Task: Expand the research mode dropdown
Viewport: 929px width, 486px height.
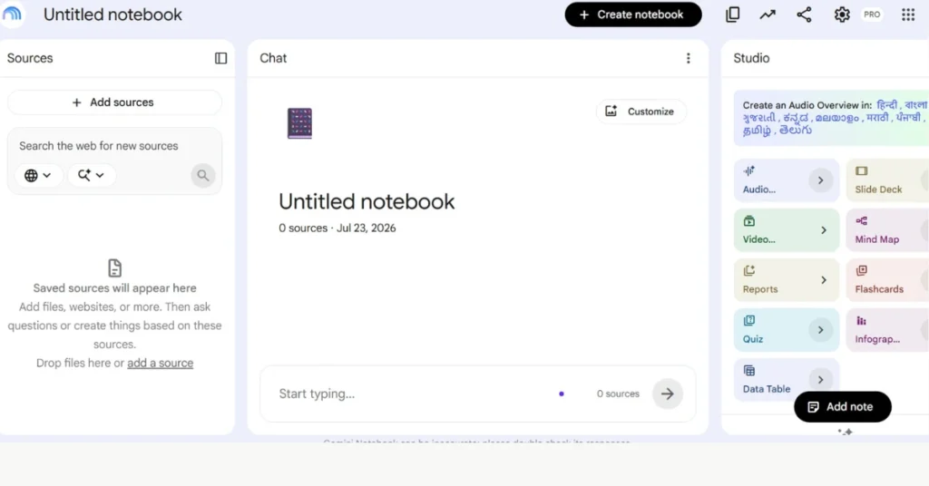Action: click(x=92, y=175)
